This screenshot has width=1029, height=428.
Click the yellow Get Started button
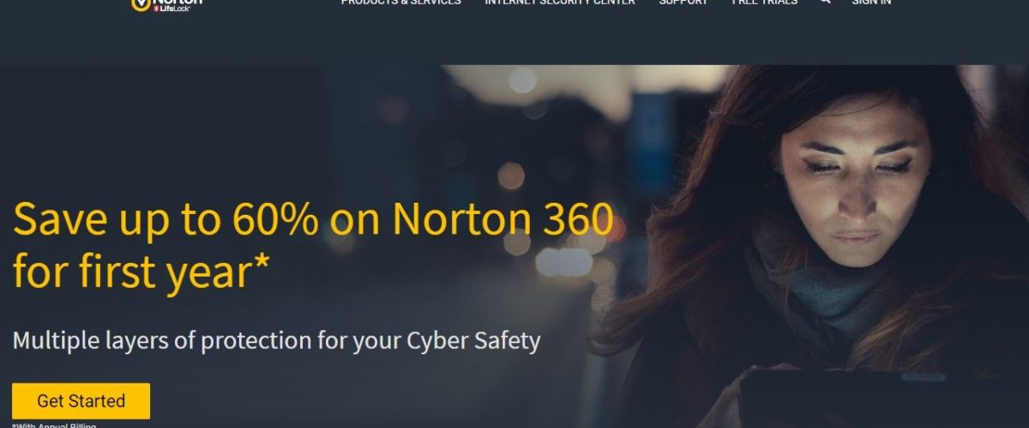[x=81, y=401]
